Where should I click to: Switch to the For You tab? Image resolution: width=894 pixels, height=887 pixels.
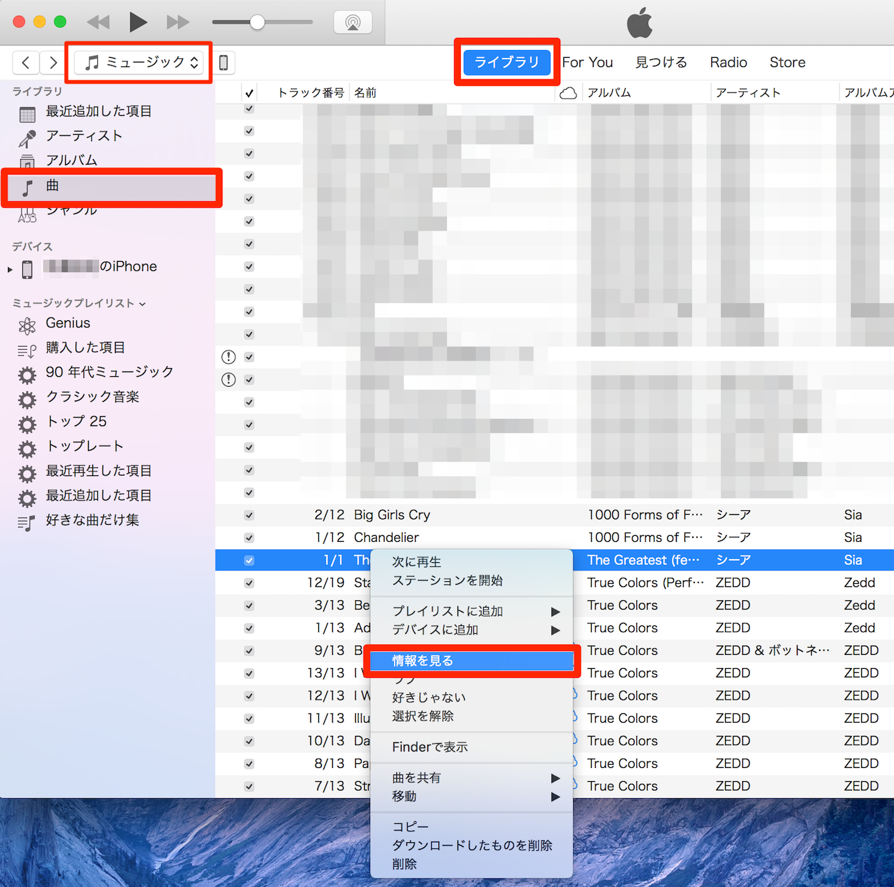[588, 62]
